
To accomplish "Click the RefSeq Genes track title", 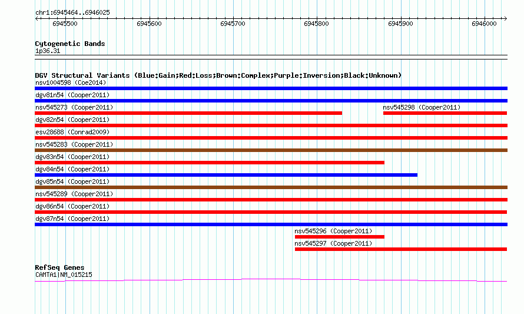I will (60, 267).
